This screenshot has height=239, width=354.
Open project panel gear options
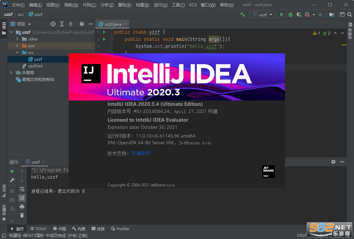tap(82, 24)
